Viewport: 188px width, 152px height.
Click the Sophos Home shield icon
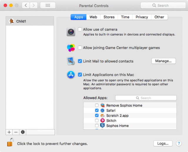tap(103, 126)
